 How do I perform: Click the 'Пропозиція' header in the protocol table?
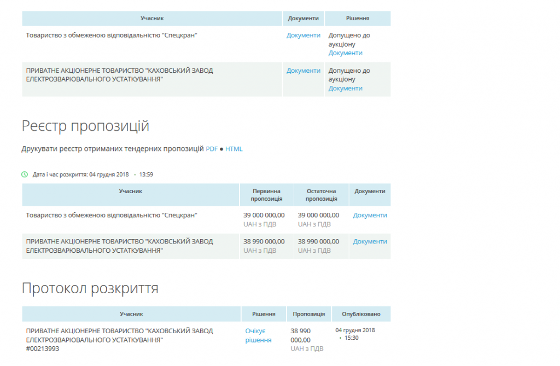[308, 314]
